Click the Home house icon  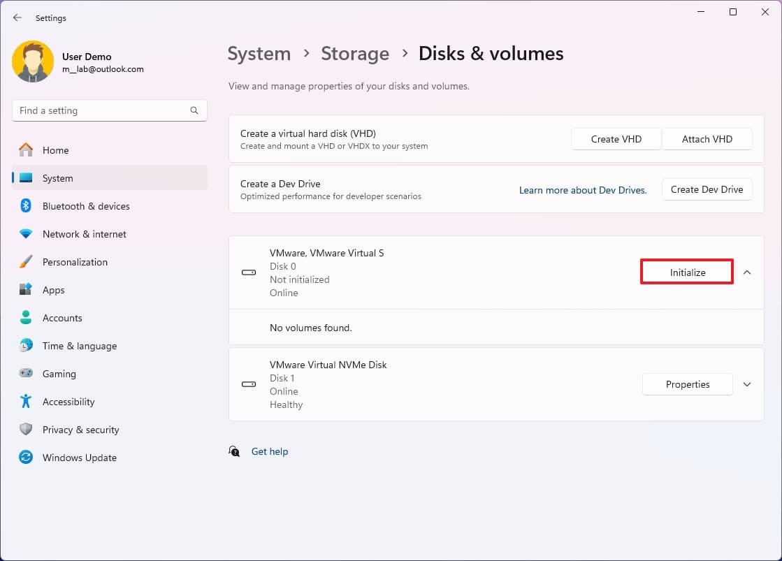click(26, 150)
